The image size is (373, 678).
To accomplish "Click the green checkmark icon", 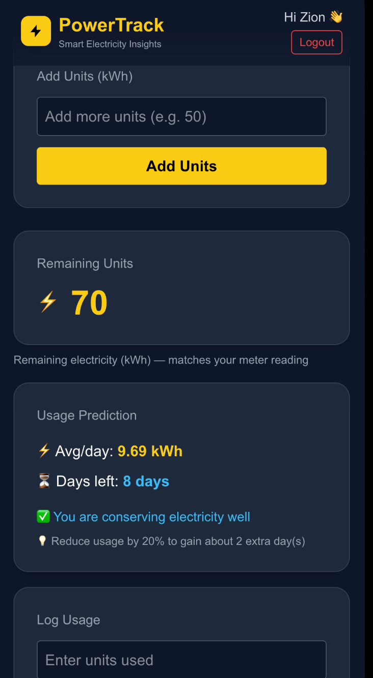I will pos(43,516).
